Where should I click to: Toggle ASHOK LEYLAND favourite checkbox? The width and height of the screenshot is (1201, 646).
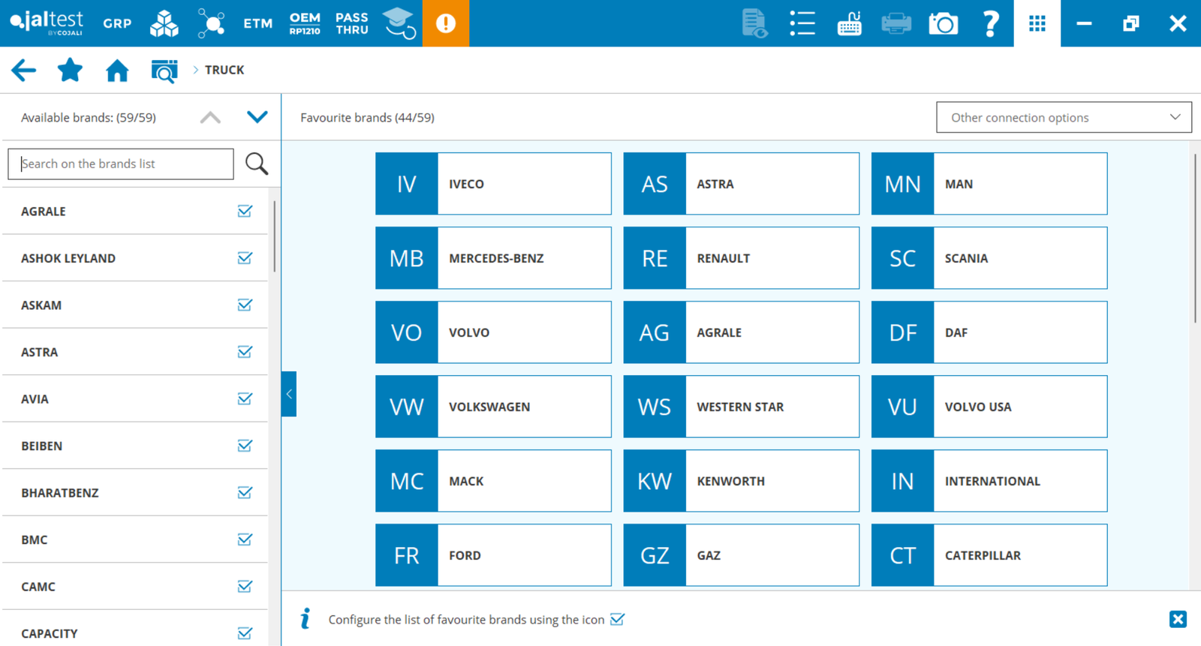coord(245,258)
